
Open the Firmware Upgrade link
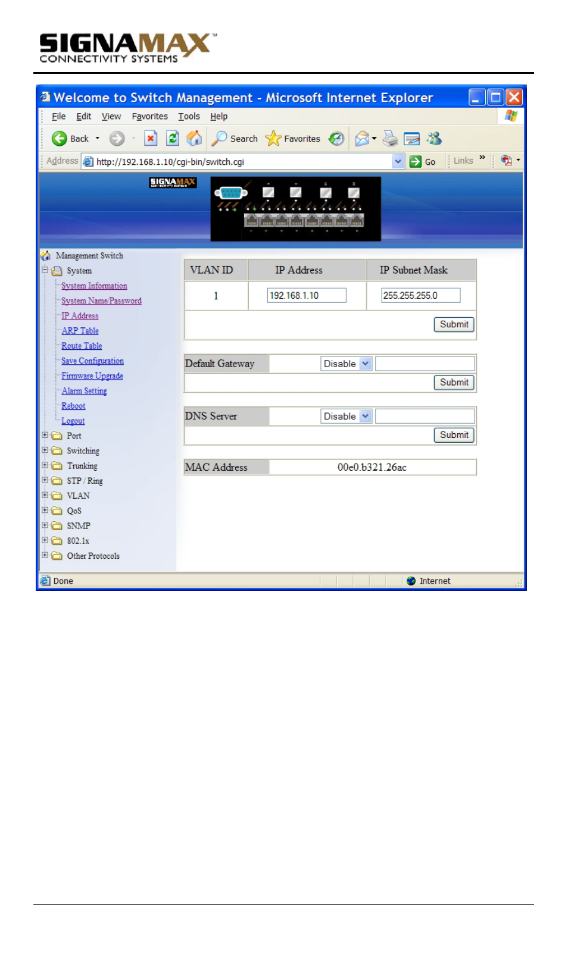click(92, 376)
